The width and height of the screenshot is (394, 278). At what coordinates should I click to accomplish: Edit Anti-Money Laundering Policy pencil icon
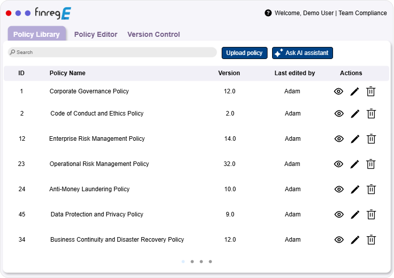click(355, 189)
